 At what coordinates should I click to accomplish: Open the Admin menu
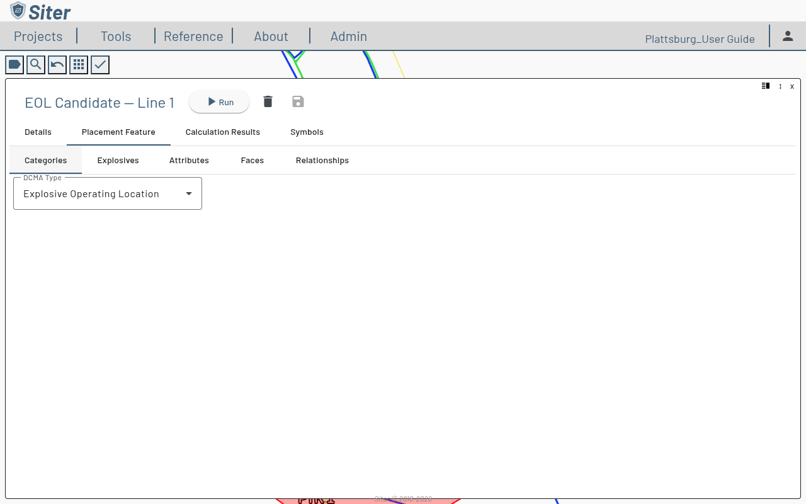click(349, 36)
